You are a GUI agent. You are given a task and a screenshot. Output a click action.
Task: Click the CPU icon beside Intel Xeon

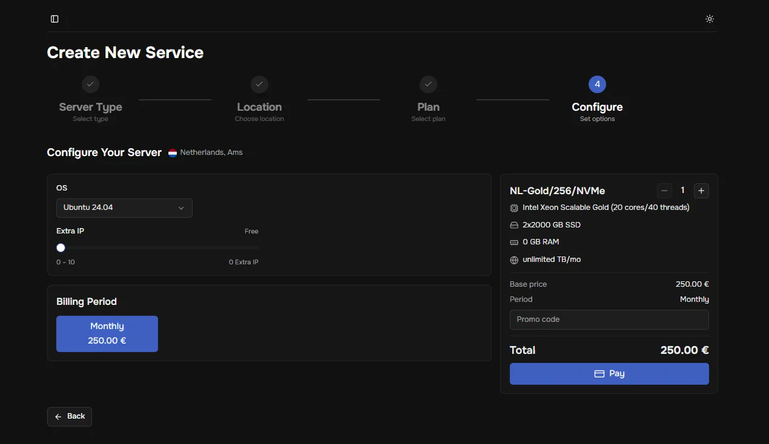pos(514,208)
